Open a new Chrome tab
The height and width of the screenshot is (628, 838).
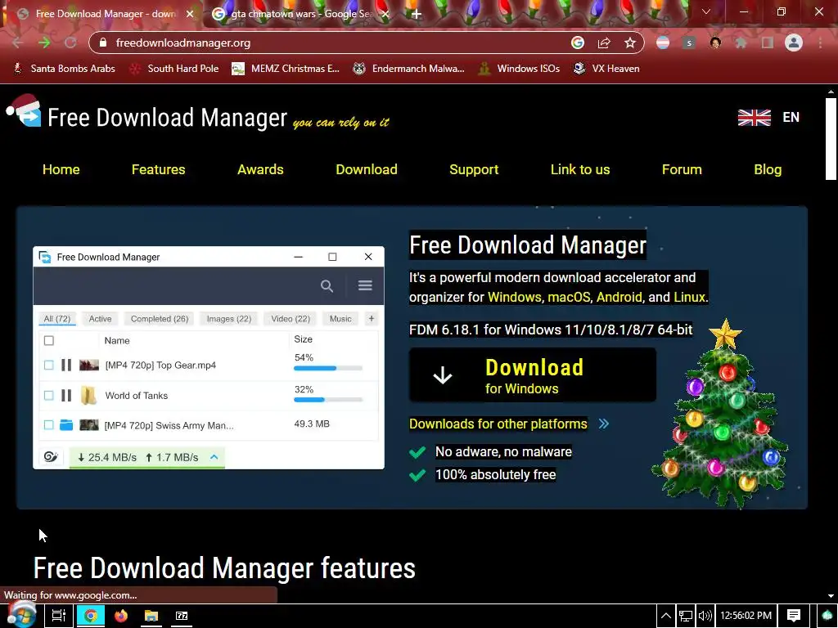click(417, 15)
